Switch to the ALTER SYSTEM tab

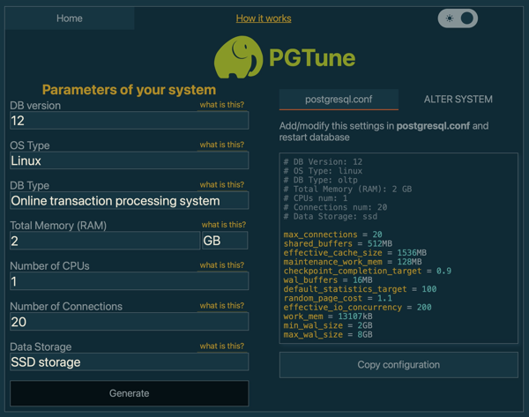[x=458, y=100]
